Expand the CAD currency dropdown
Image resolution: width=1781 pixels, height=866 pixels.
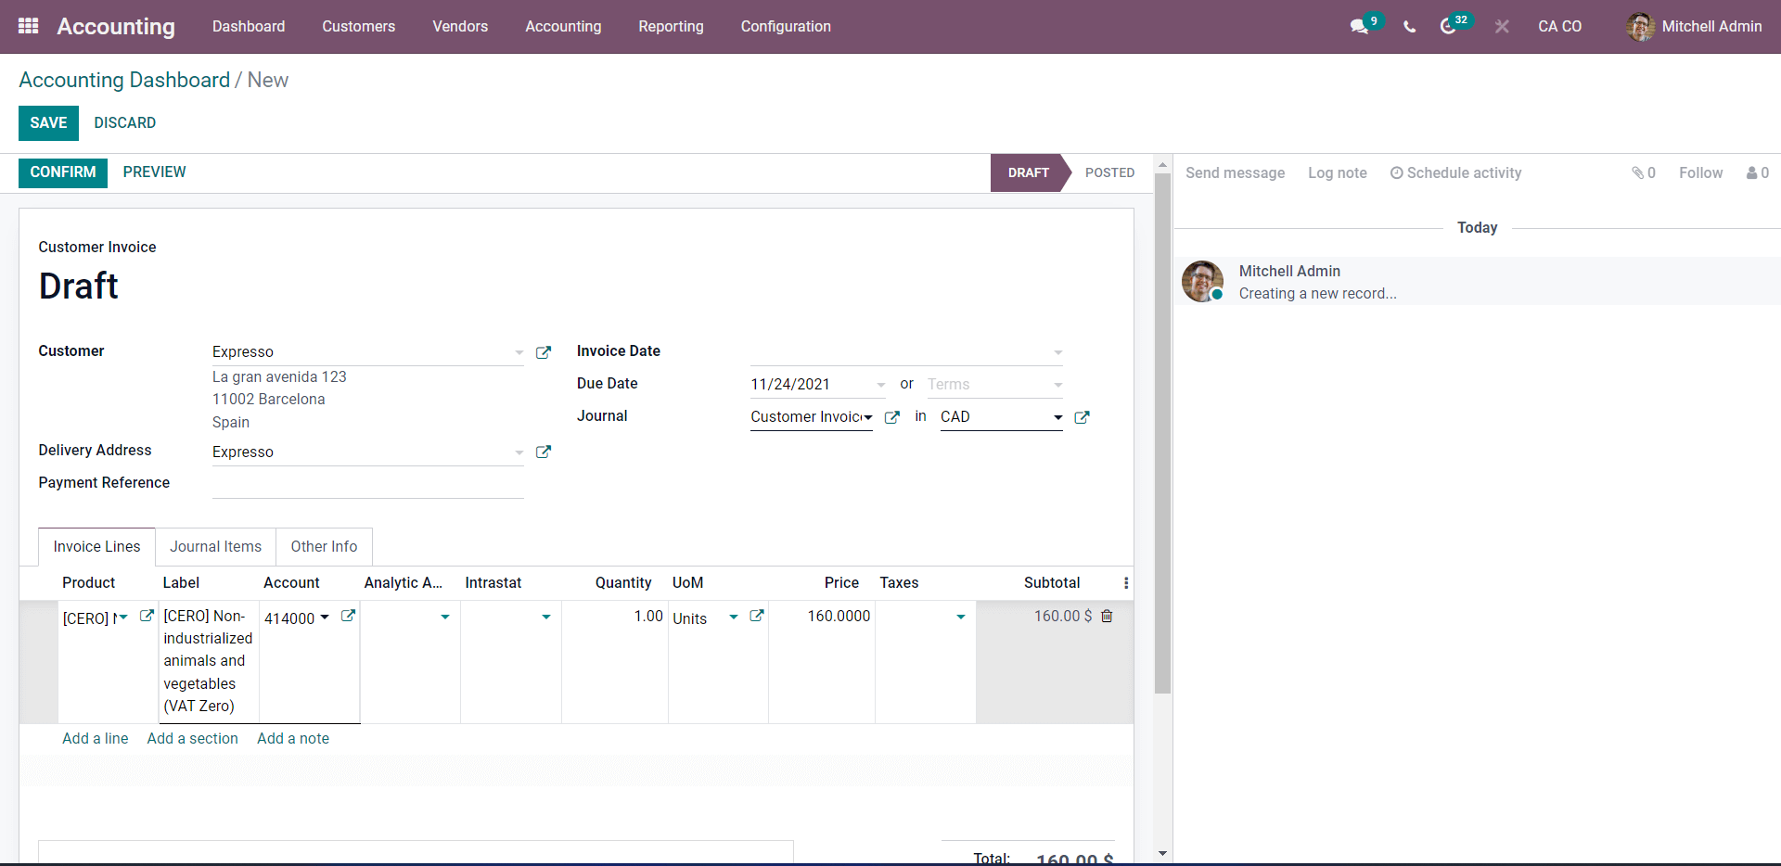(1058, 417)
